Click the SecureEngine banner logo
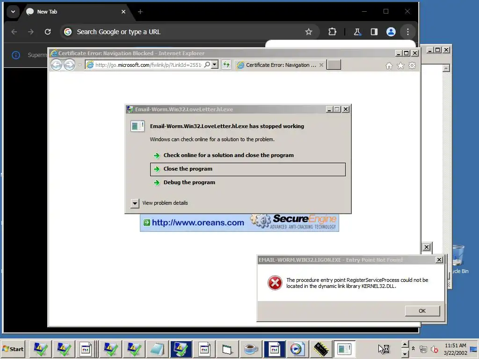The width and height of the screenshot is (479, 359). click(294, 222)
